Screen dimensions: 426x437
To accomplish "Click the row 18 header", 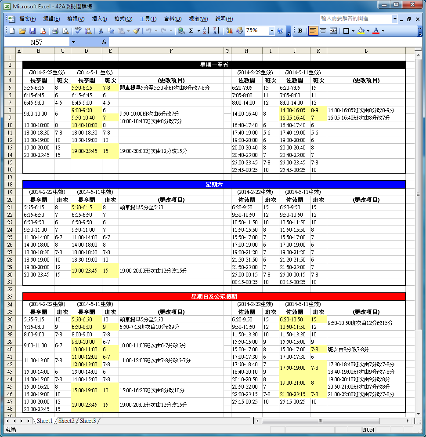I will (x=10, y=185).
